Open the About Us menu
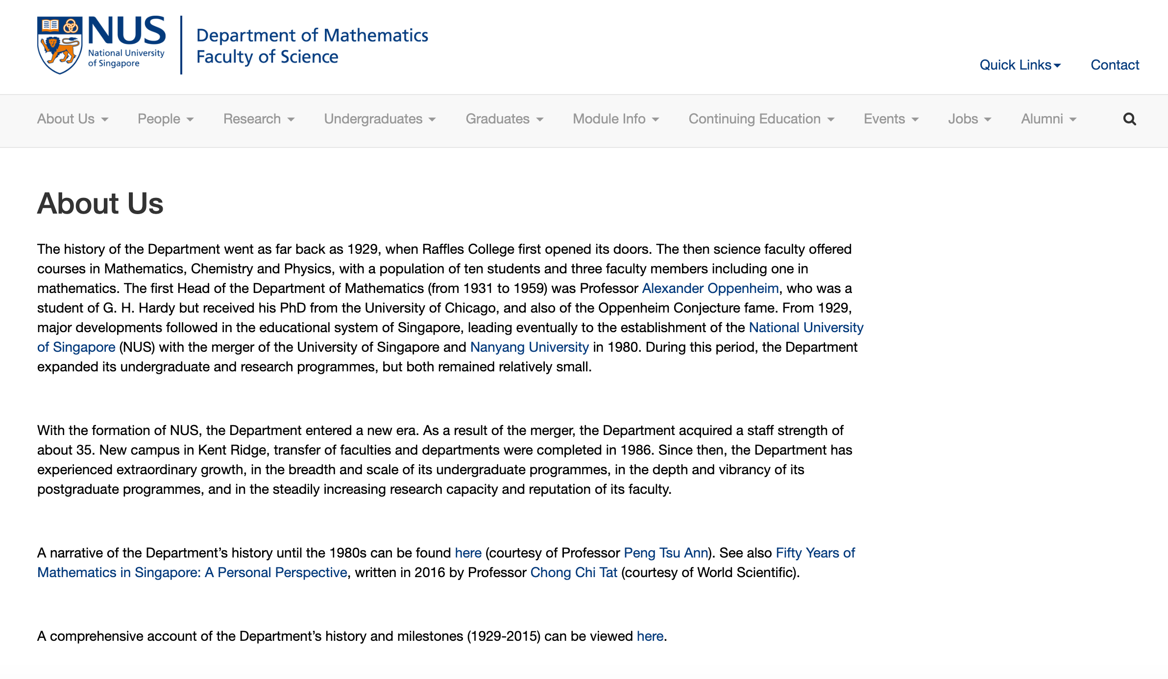The width and height of the screenshot is (1168, 679). (x=73, y=119)
